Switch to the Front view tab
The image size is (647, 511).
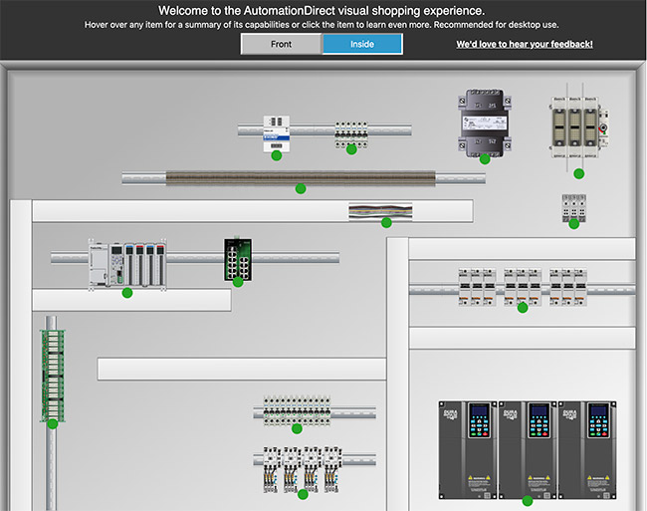[x=281, y=44]
